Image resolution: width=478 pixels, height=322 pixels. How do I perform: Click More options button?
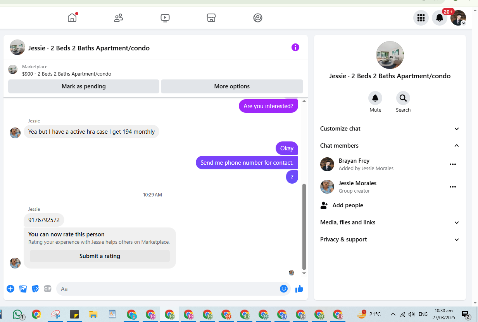click(x=232, y=86)
